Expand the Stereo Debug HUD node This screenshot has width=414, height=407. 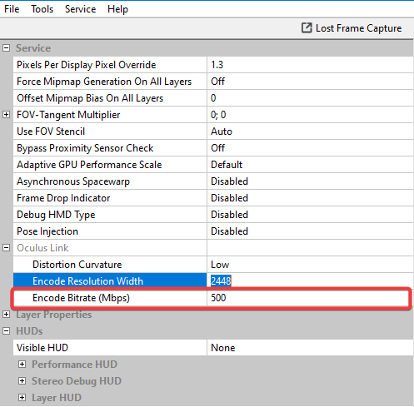pyautogui.click(x=22, y=381)
